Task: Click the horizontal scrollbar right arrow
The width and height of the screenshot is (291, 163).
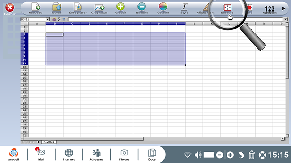Action: (283, 138)
